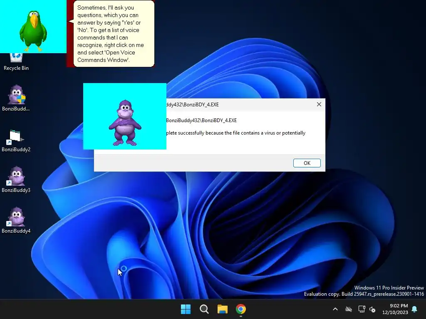This screenshot has width=426, height=319.
Task: Select the BonziBuddy2 desktop shortcut
Action: [x=16, y=141]
